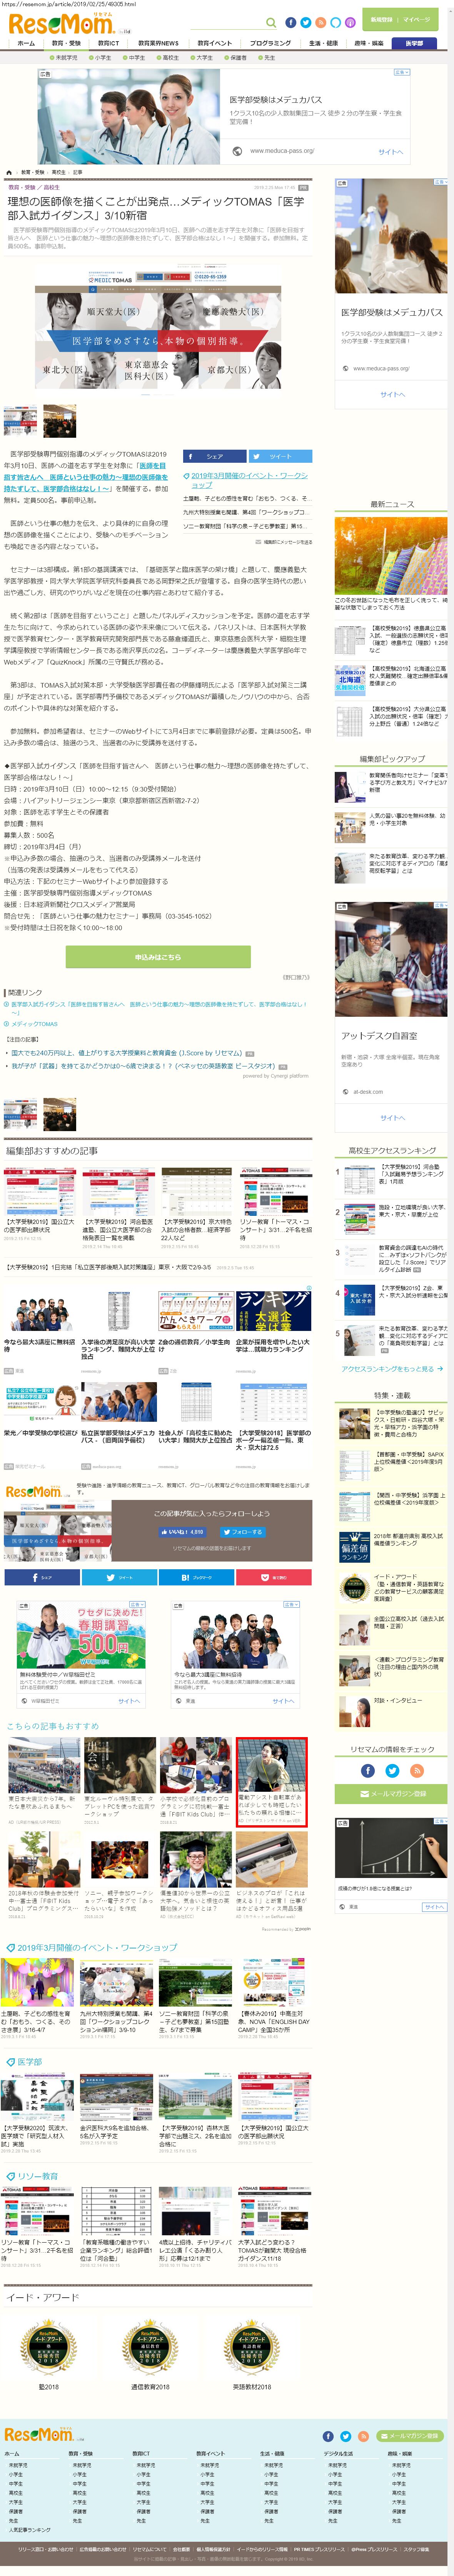The width and height of the screenshot is (454, 2576).
Task: Save article with red Pocket button
Action: [x=273, y=1577]
